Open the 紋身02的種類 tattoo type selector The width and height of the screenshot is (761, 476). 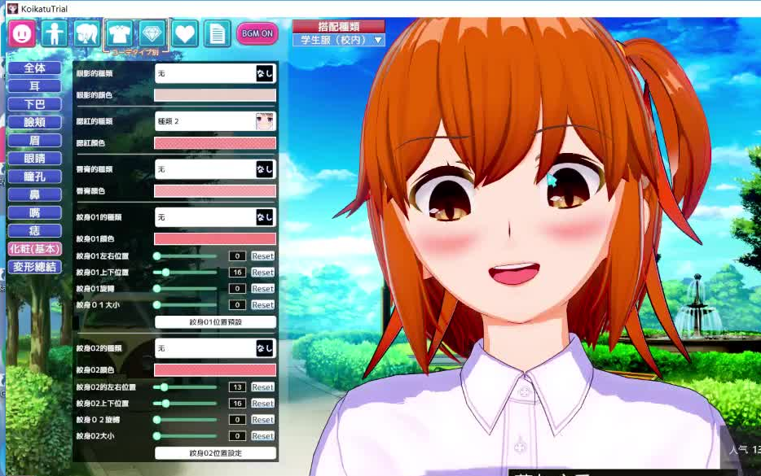215,348
